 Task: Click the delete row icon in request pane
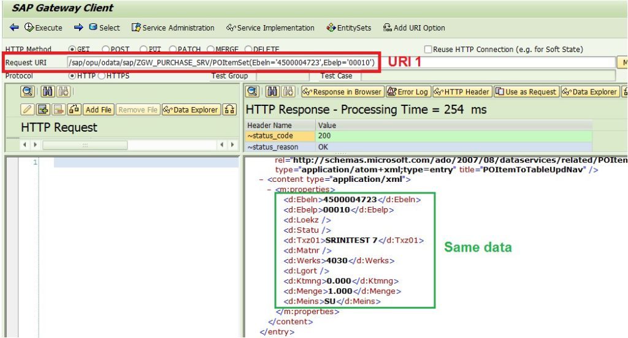(x=58, y=110)
